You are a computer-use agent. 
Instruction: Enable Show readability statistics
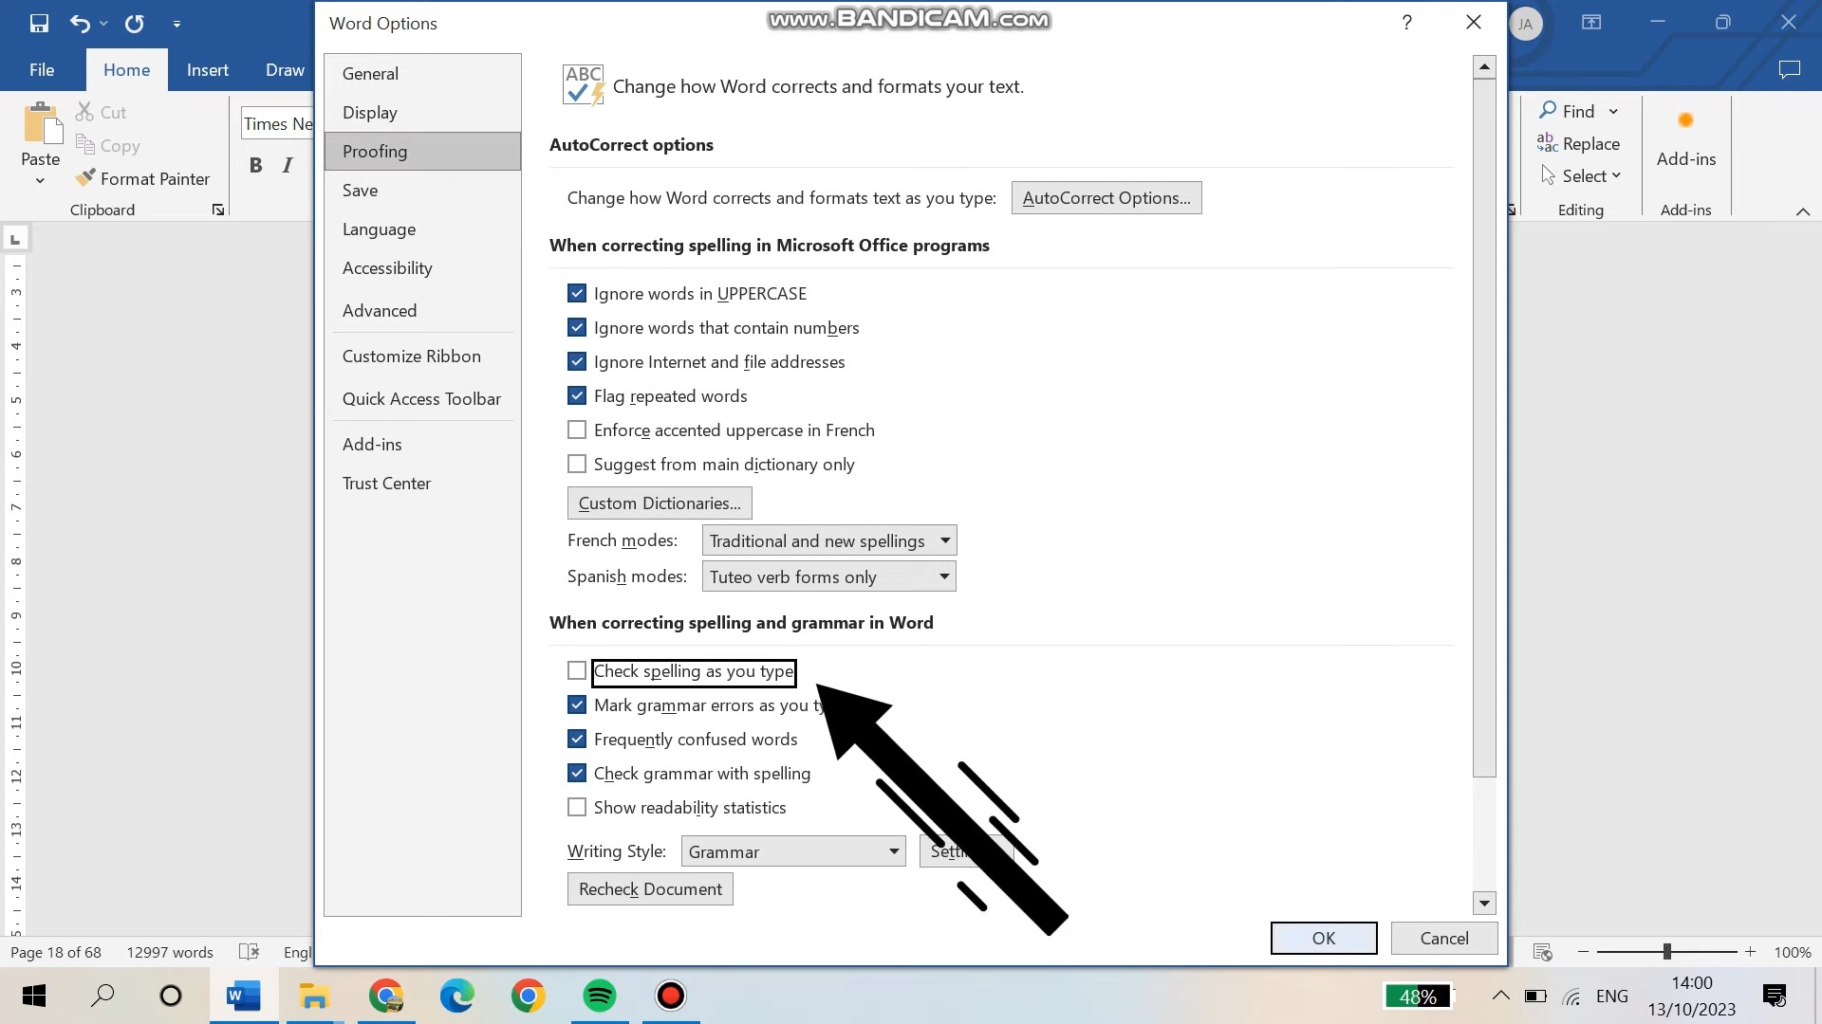pyautogui.click(x=577, y=807)
